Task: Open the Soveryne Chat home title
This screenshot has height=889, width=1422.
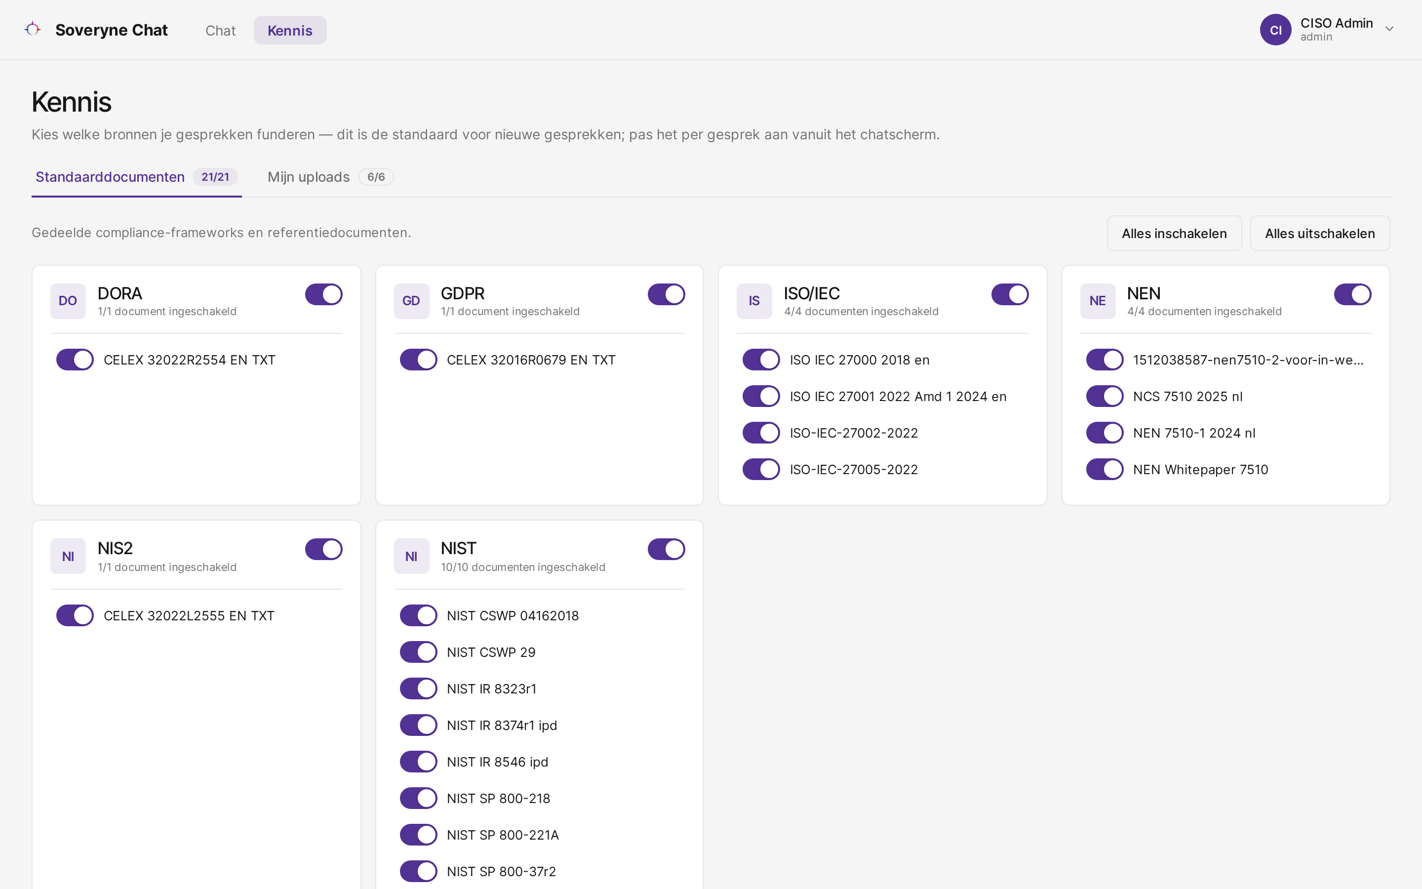Action: (x=112, y=30)
